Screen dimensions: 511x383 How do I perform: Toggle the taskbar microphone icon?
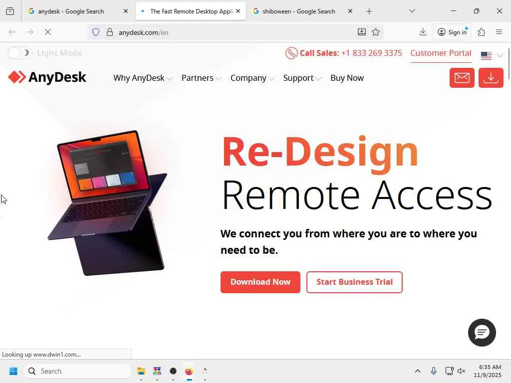[434, 371]
